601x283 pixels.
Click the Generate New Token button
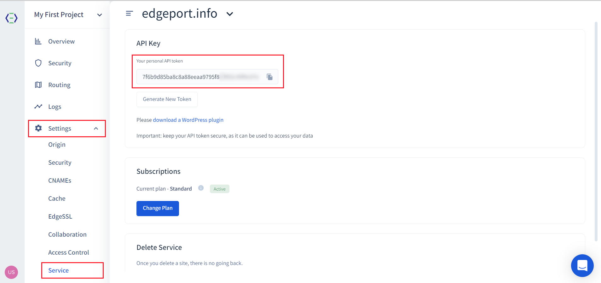tap(167, 99)
